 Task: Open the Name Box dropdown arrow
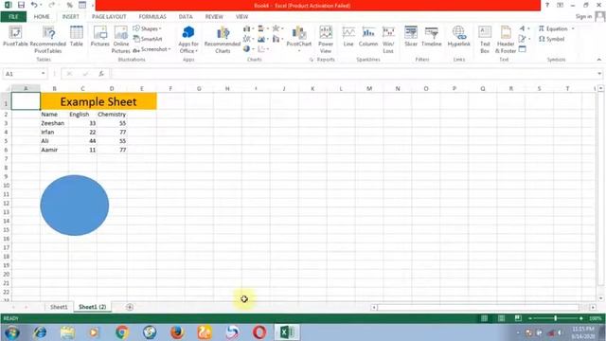point(43,74)
